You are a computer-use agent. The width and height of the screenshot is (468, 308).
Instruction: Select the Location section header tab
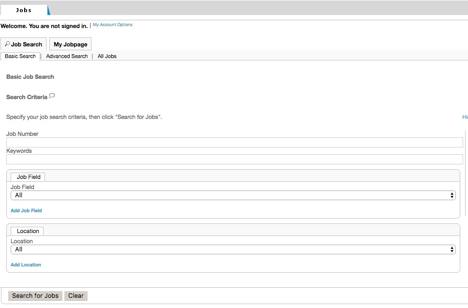27,231
